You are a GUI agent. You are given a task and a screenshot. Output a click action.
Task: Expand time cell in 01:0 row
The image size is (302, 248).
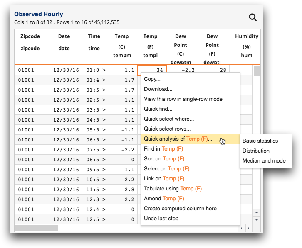tap(104, 70)
